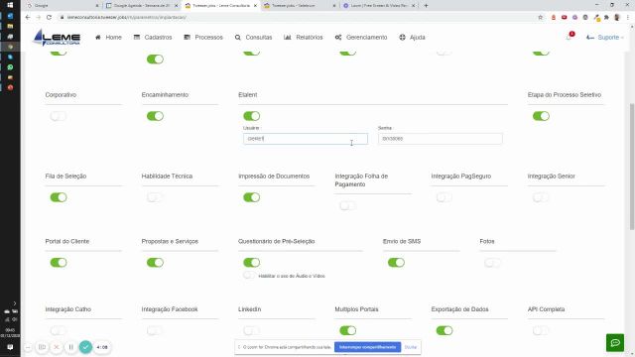Screen dimensions: 635x357
Task: Open WhatsApp from the taskbar
Action: [10, 67]
